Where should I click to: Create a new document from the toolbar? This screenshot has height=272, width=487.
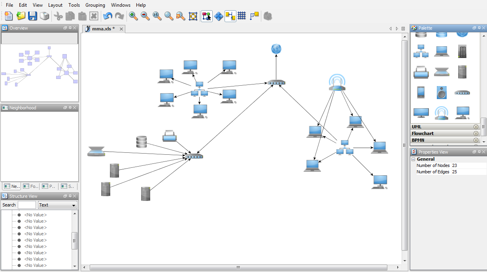pyautogui.click(x=9, y=16)
